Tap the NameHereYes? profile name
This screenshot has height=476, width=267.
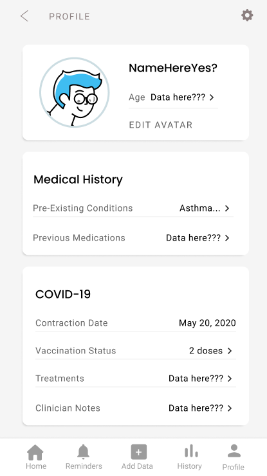coord(173,68)
